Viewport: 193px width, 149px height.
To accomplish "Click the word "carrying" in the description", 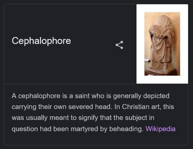I will (24, 107).
